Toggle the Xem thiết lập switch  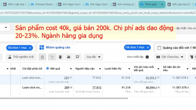pyautogui.click(x=149, y=57)
